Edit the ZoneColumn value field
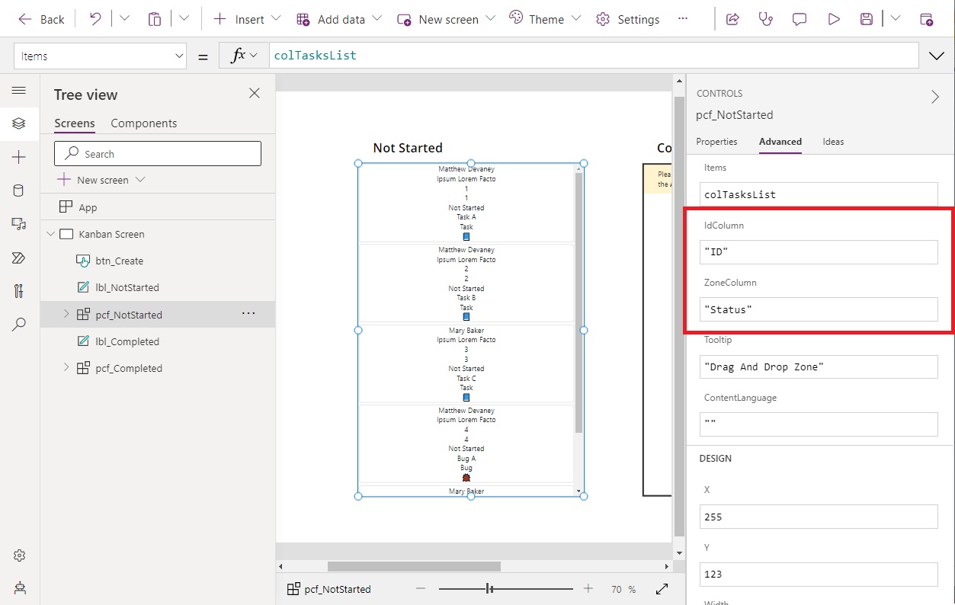The width and height of the screenshot is (955, 605). pos(818,309)
